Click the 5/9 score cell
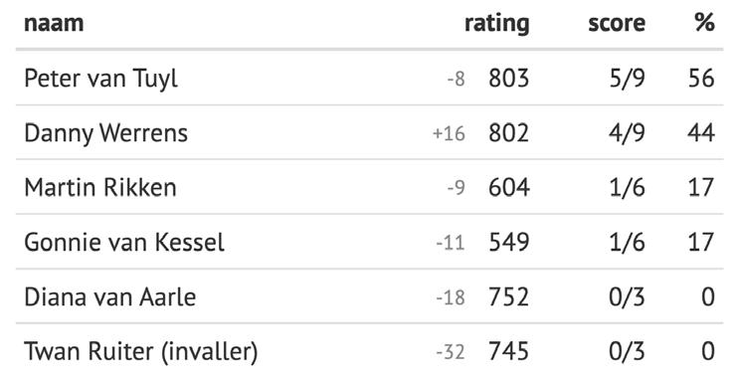Screen dimensions: 739x386 (x=627, y=79)
